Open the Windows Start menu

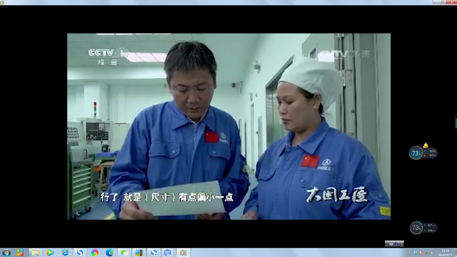(x=6, y=253)
